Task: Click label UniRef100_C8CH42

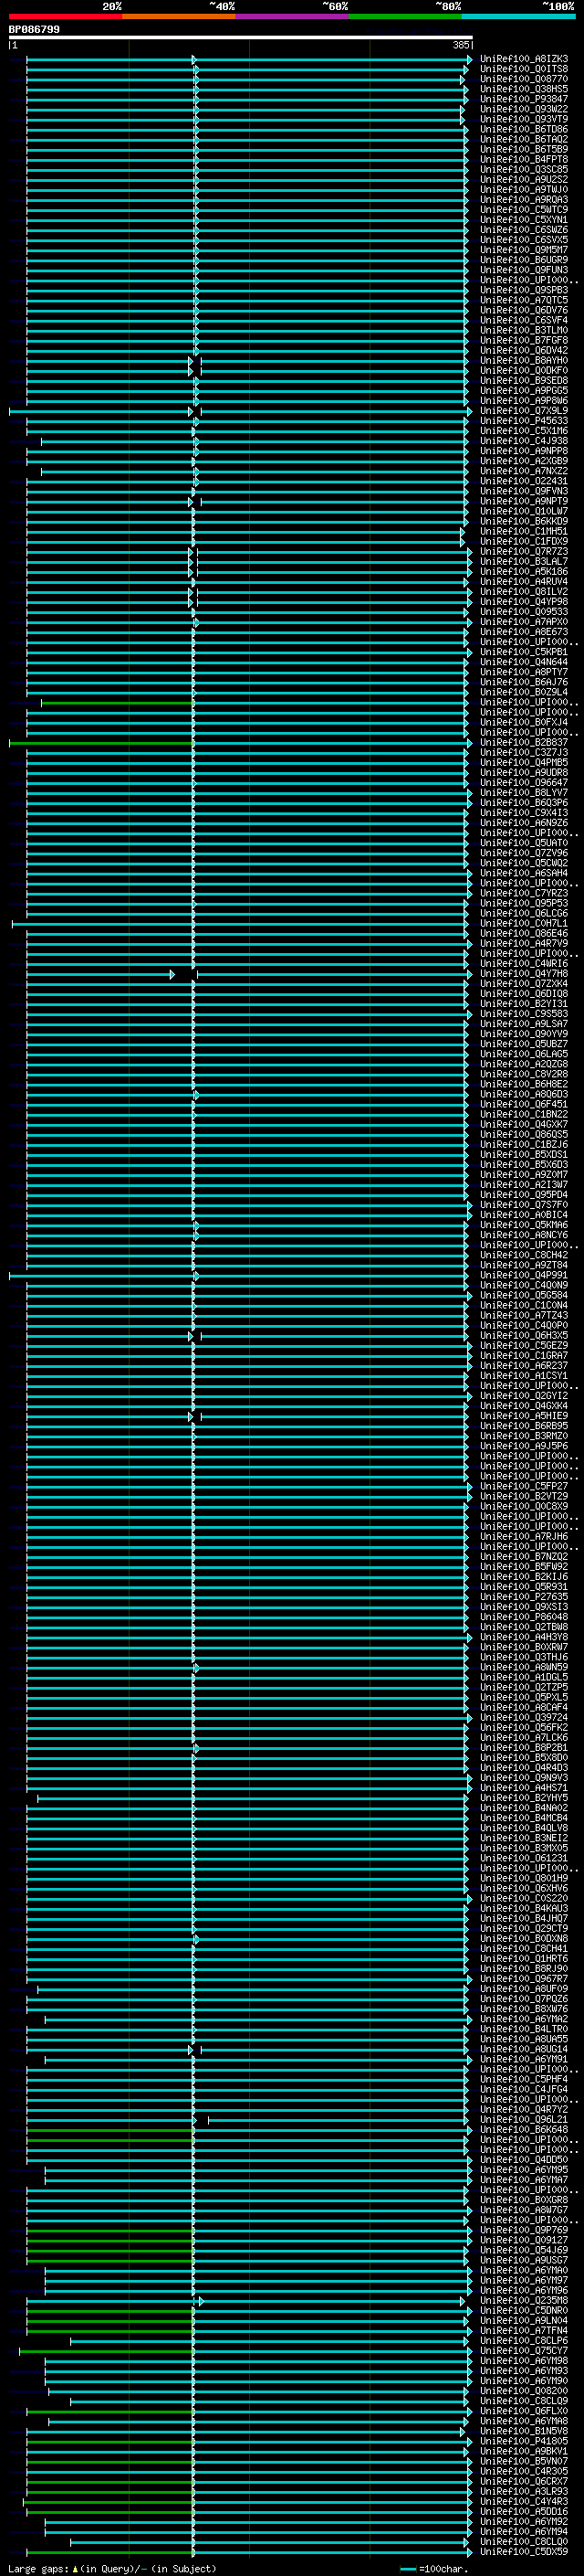Action: pos(524,1255)
